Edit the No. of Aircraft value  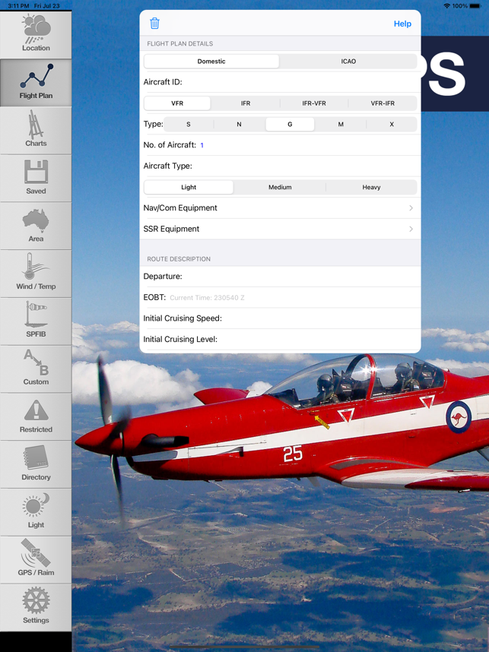[x=202, y=145]
